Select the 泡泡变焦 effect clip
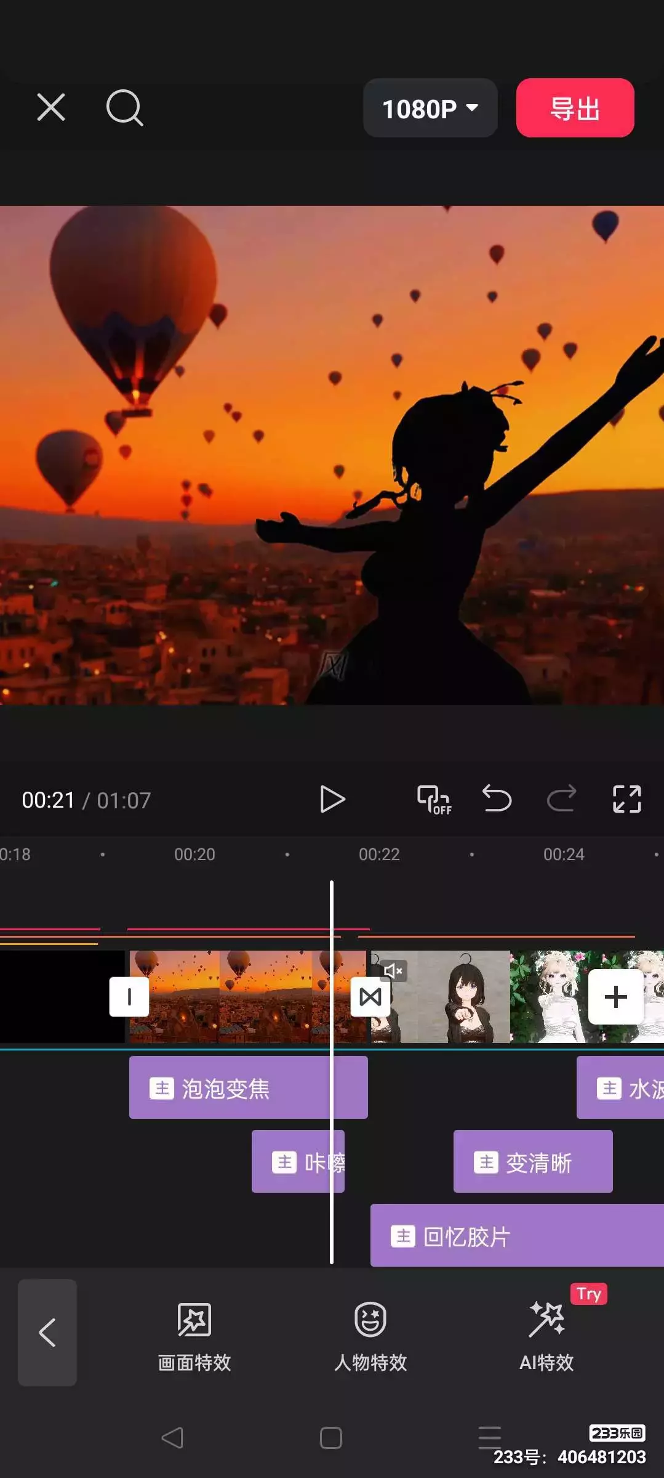This screenshot has height=1478, width=664. click(x=248, y=1087)
